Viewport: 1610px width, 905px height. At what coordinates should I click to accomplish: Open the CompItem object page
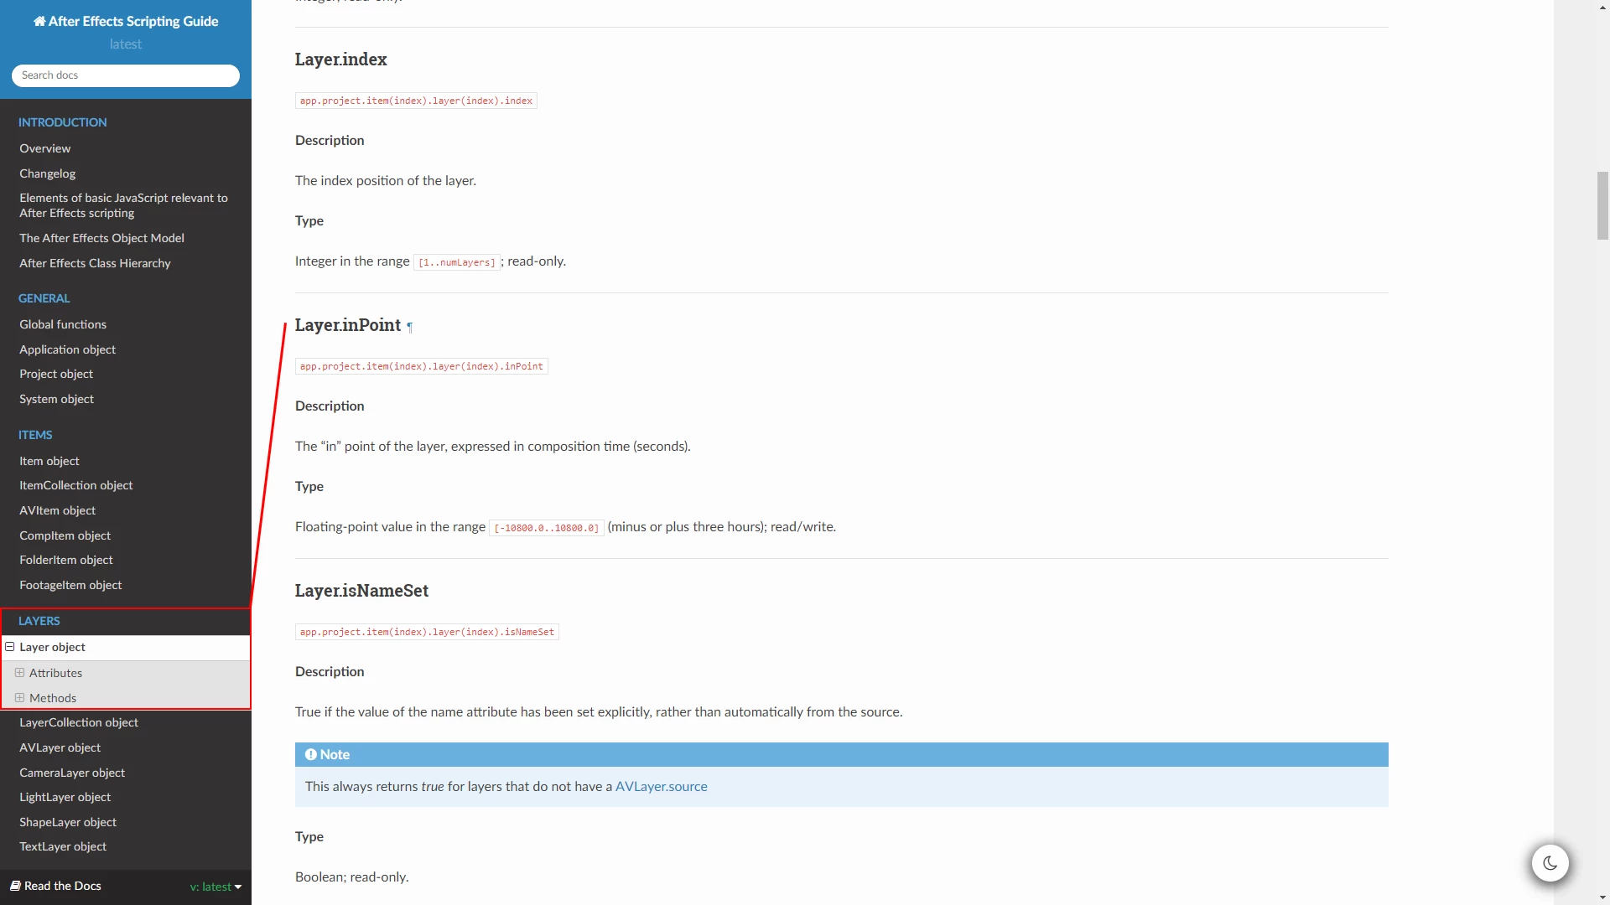65,535
